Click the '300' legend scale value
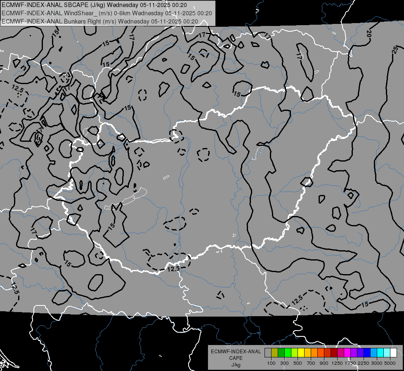The width and height of the screenshot is (404, 371). (x=284, y=363)
